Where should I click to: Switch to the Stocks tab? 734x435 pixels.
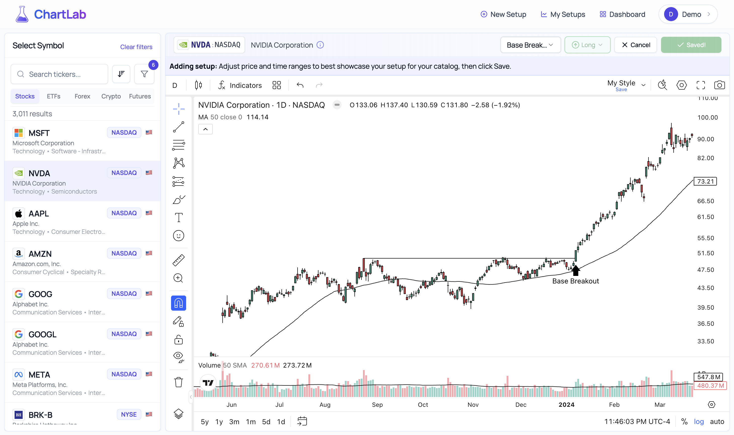point(25,96)
